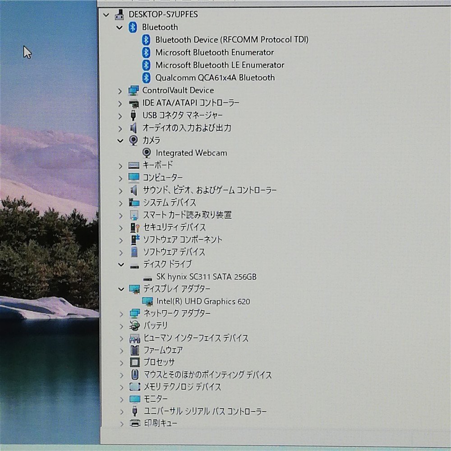This screenshot has height=451, width=451.
Task: Click the セキュリティ デバイス key icon
Action: [x=134, y=227]
